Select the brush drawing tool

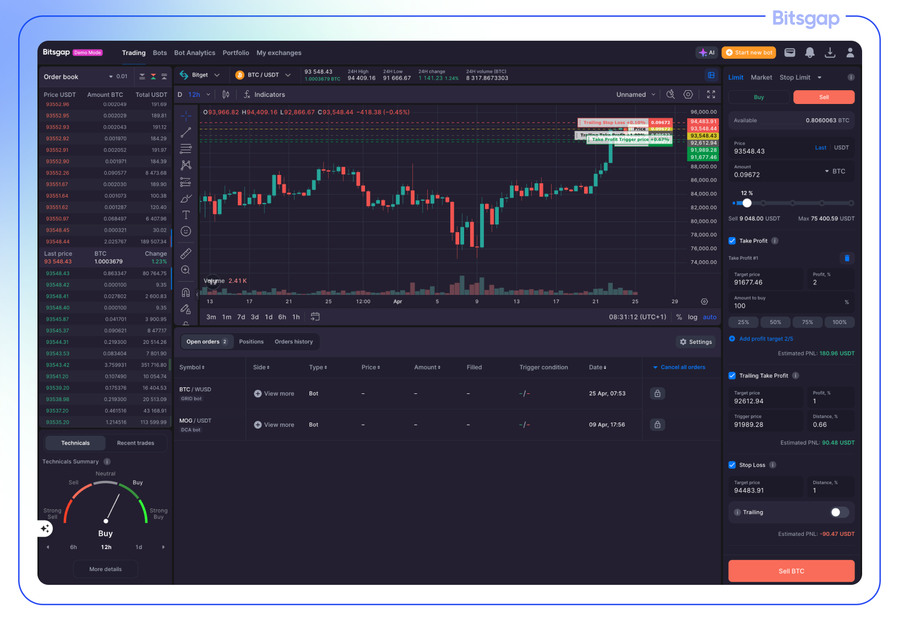point(186,199)
